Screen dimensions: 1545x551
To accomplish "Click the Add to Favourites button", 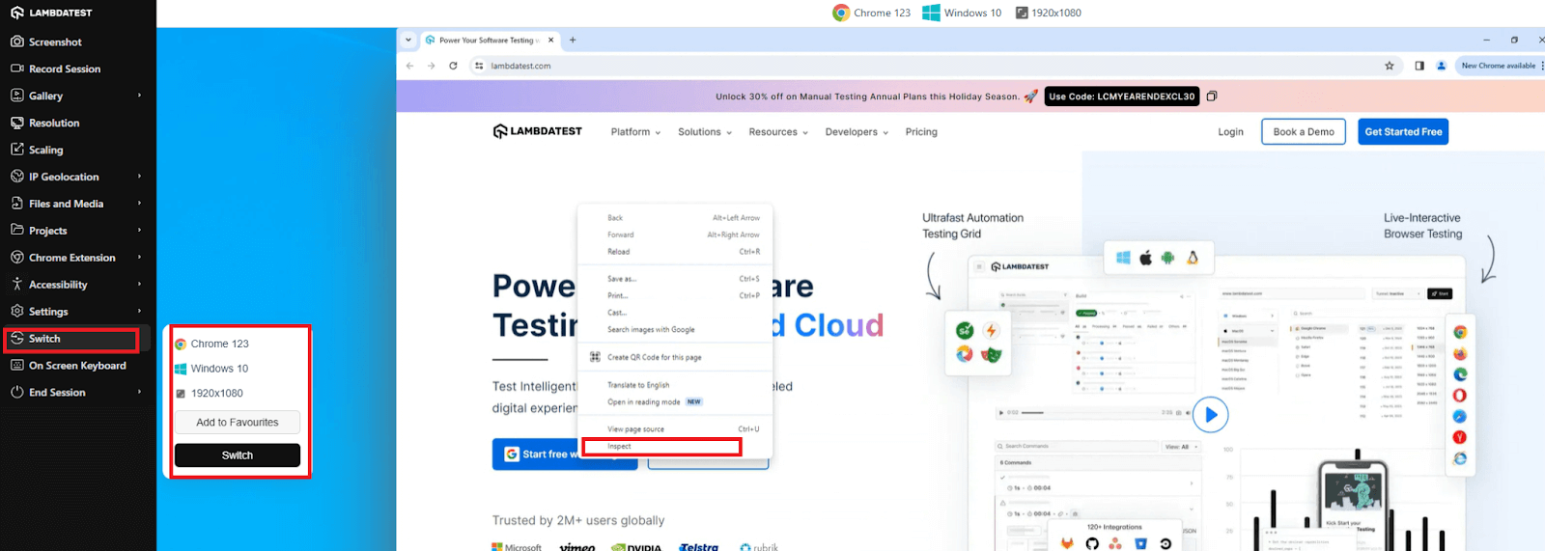I will tap(238, 423).
